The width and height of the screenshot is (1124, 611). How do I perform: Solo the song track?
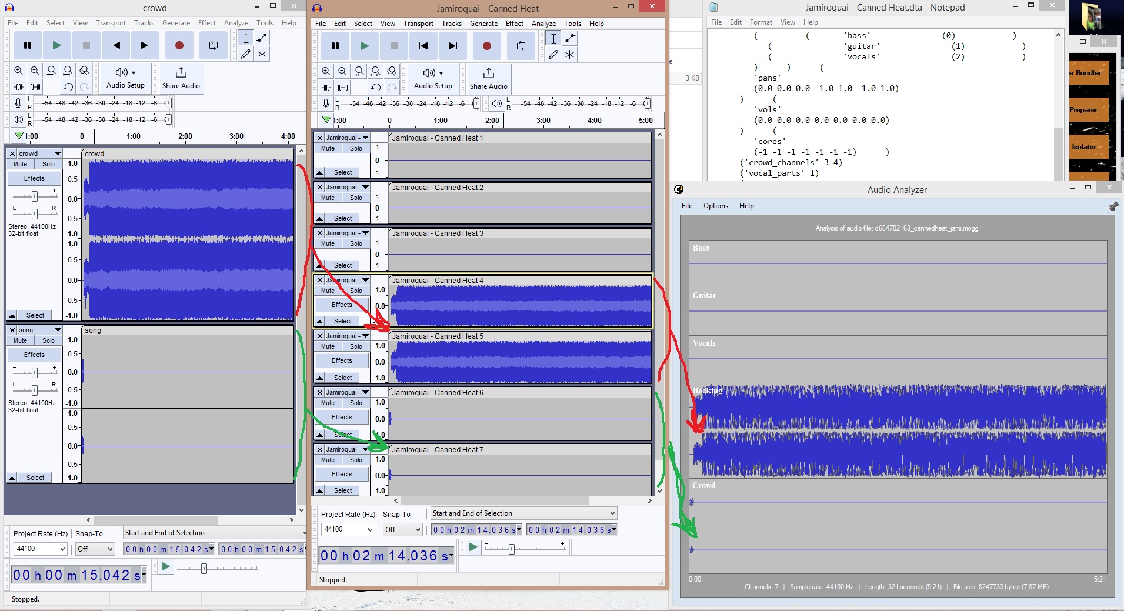[x=48, y=340]
